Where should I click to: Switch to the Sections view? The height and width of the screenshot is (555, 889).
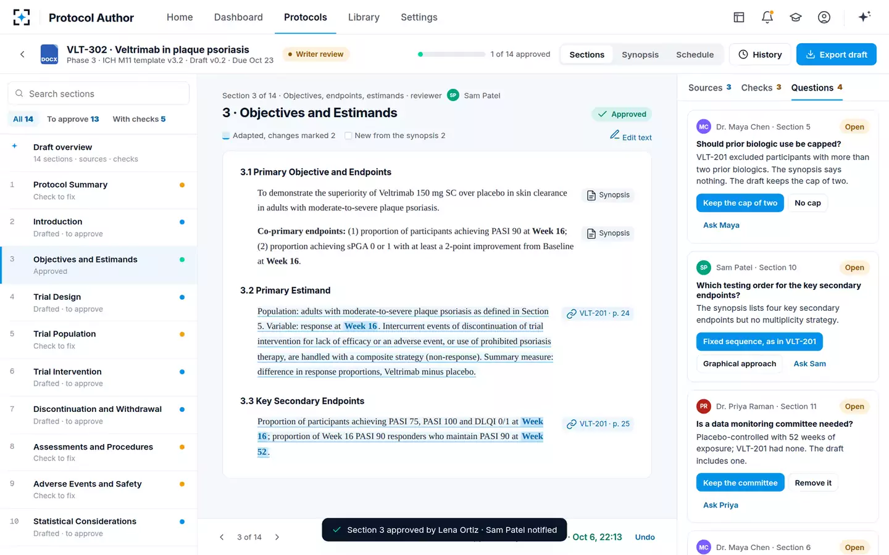[x=586, y=54]
